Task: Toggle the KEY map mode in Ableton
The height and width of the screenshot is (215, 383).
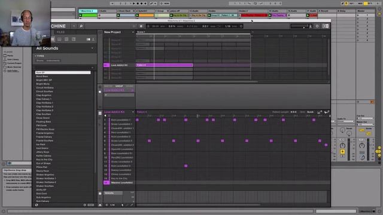Action: (351, 4)
